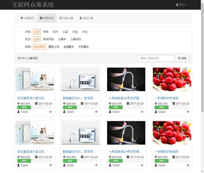Filter category by 科技
This screenshot has height=173, width=204.
[46, 32]
